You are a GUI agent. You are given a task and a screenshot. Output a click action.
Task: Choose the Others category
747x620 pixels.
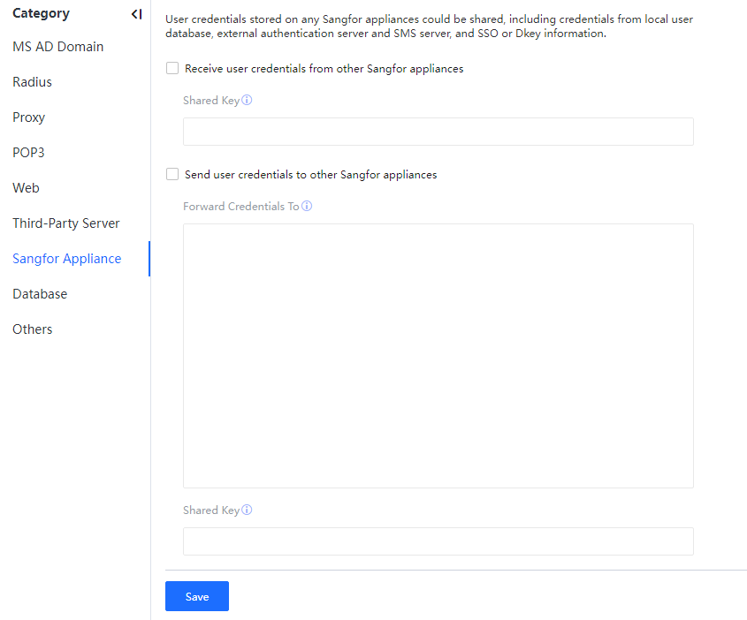(x=32, y=329)
